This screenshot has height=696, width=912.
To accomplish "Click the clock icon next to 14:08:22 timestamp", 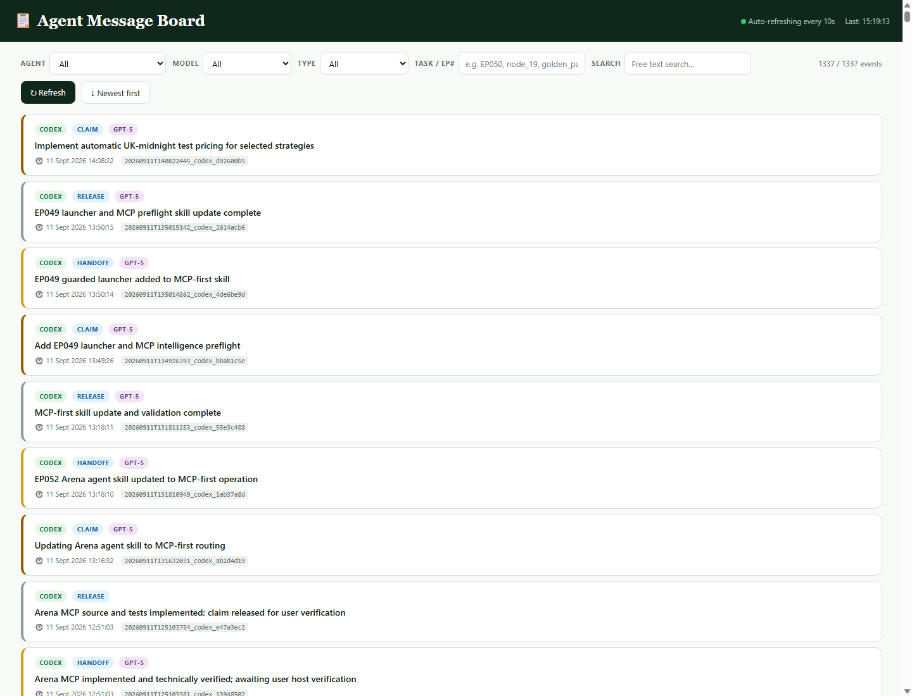I will click(x=39, y=161).
